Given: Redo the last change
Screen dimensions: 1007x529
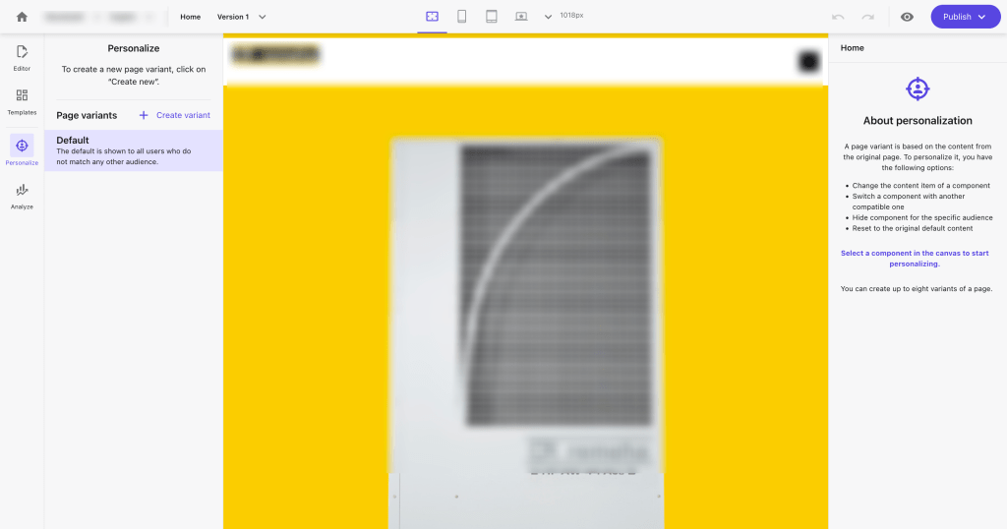Looking at the screenshot, I should (867, 17).
